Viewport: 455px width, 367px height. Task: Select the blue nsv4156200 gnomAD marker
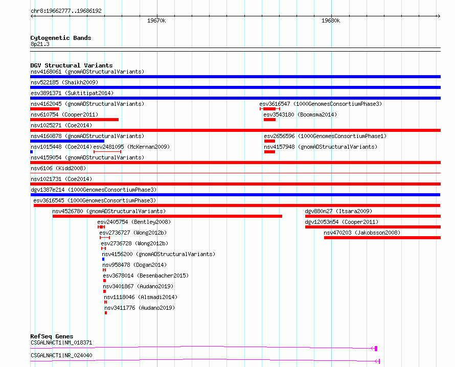103,259
